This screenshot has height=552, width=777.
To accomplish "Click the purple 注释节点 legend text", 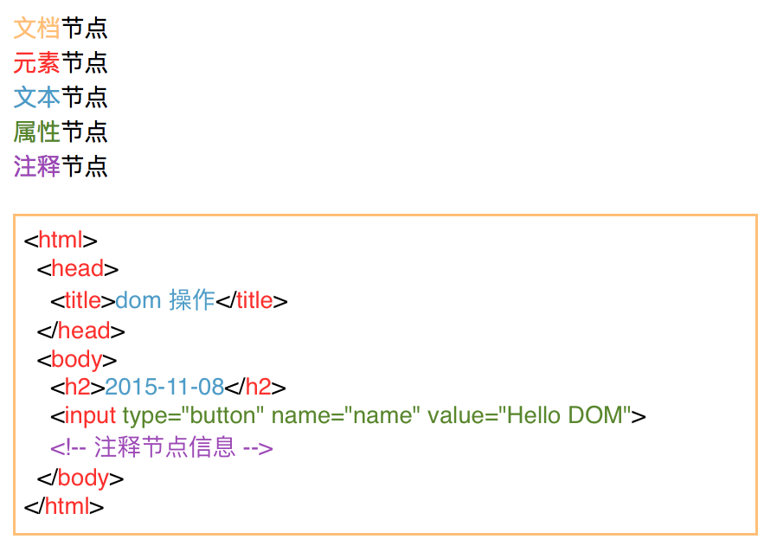I will [x=61, y=166].
